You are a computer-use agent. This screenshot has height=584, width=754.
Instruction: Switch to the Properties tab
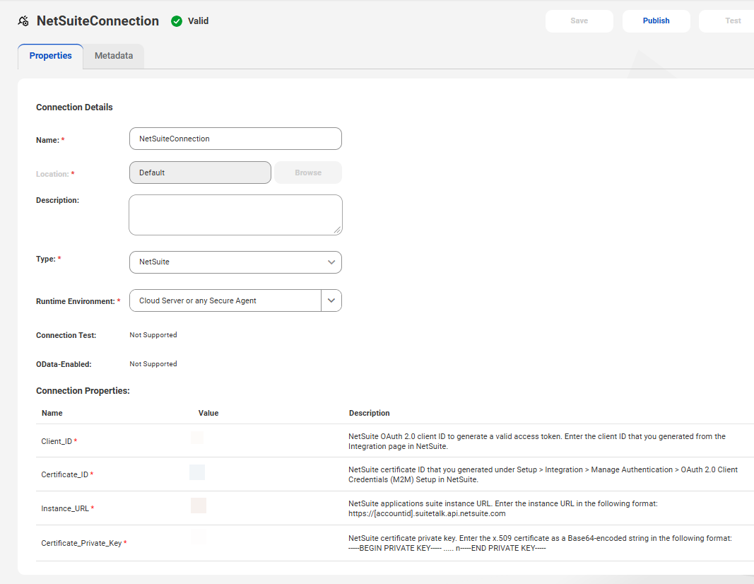50,56
